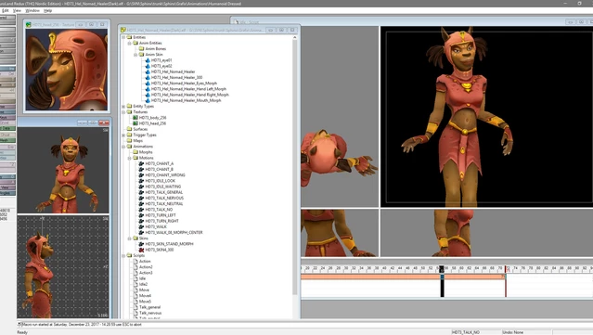Open the Idle script file icon
This screenshot has height=335, width=593.
point(135,278)
